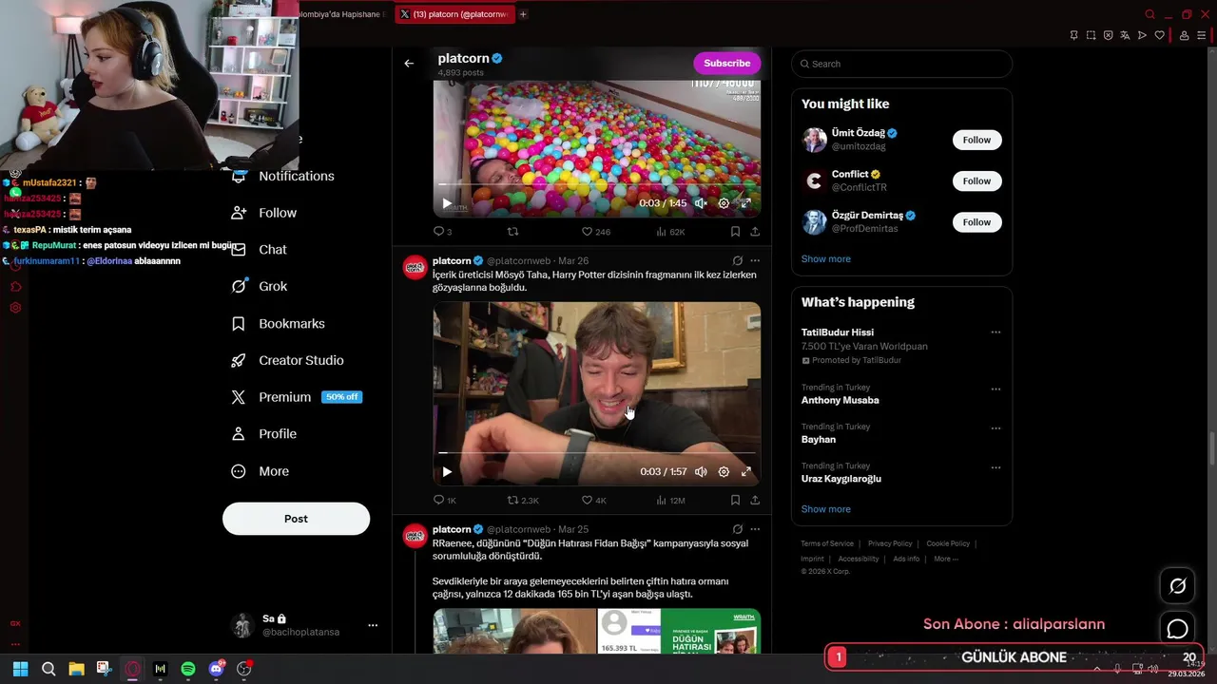Open more options on the Mar 25 post
This screenshot has width=1217, height=684.
click(x=755, y=529)
